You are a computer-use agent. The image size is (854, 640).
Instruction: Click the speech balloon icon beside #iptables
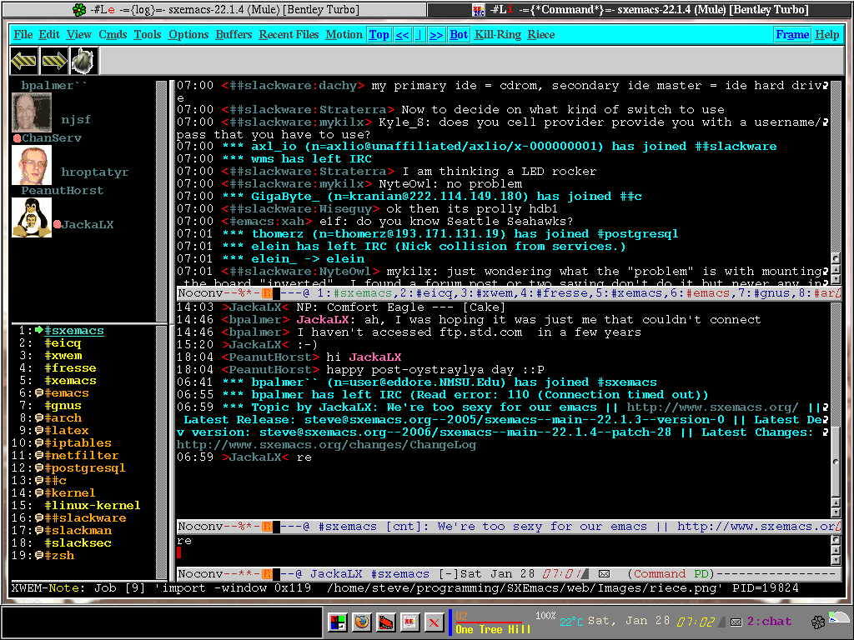click(x=39, y=443)
